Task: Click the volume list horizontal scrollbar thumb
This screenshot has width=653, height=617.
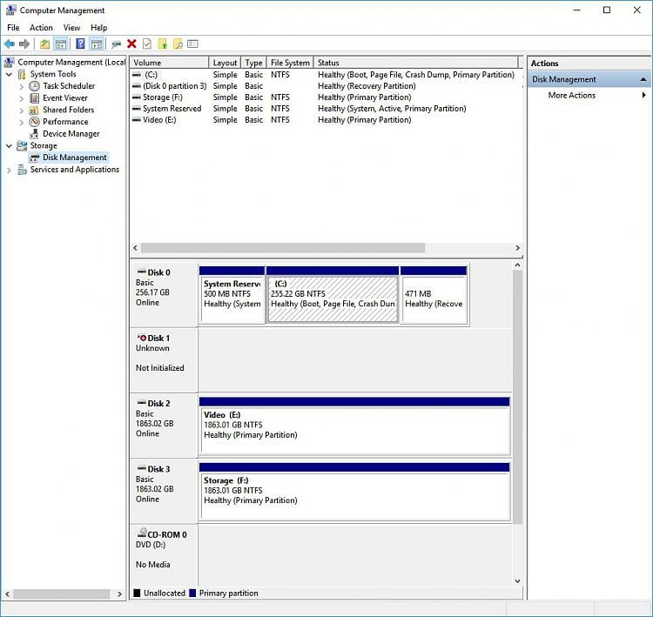Action: click(283, 248)
